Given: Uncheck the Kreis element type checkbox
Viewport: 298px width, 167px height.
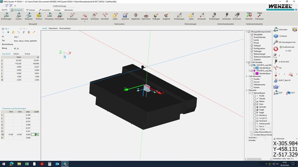Looking at the screenshot, I should pos(255,104).
